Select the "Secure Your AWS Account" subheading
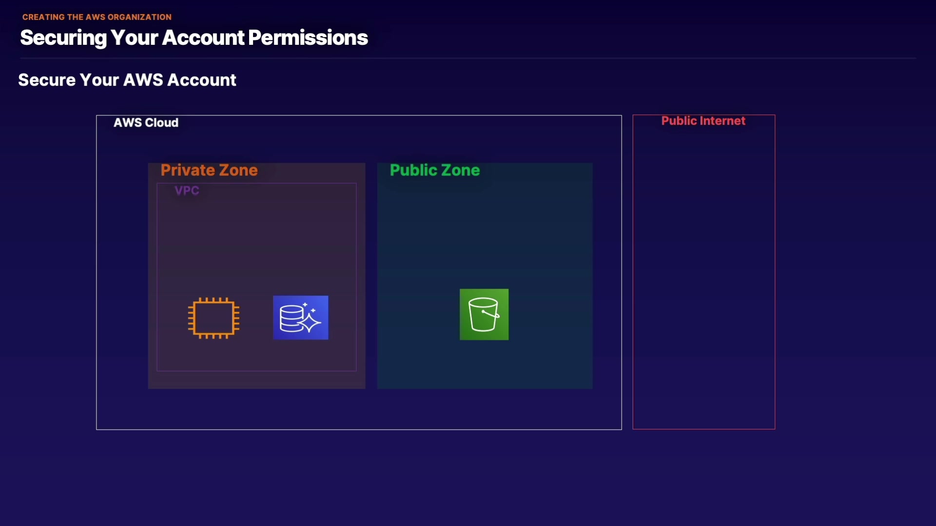The height and width of the screenshot is (526, 936). point(127,80)
